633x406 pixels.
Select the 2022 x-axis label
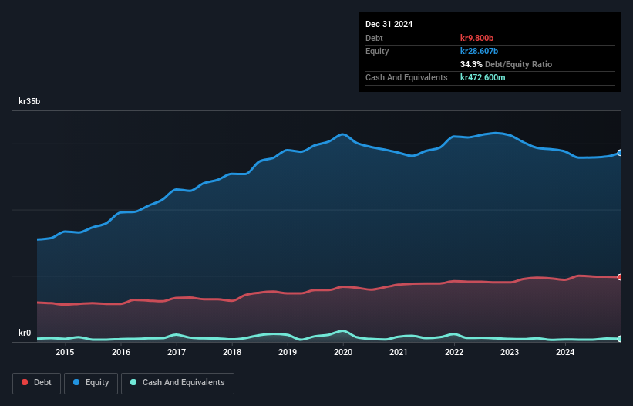point(454,352)
